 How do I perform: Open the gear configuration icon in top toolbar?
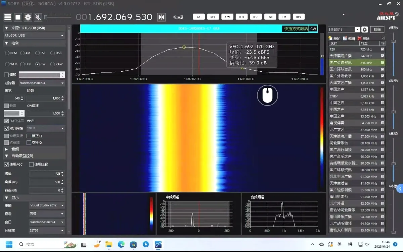pos(28,17)
